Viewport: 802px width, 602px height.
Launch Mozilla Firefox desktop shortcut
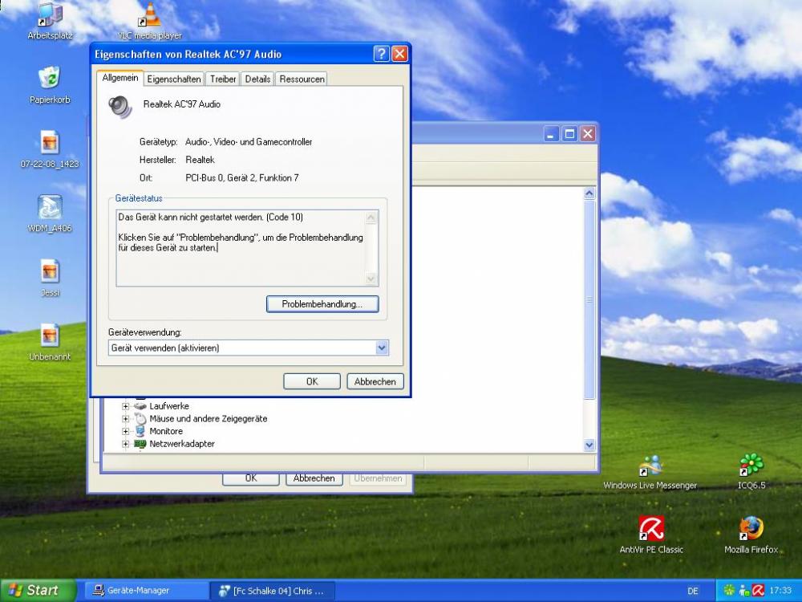(751, 530)
